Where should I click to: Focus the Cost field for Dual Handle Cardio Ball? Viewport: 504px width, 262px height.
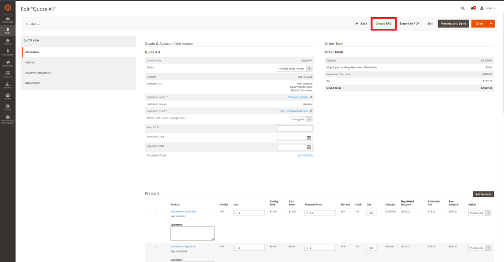[x=249, y=213]
